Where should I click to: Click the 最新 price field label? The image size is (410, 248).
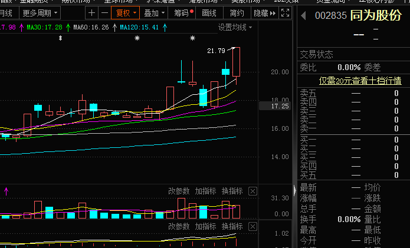[308, 187]
